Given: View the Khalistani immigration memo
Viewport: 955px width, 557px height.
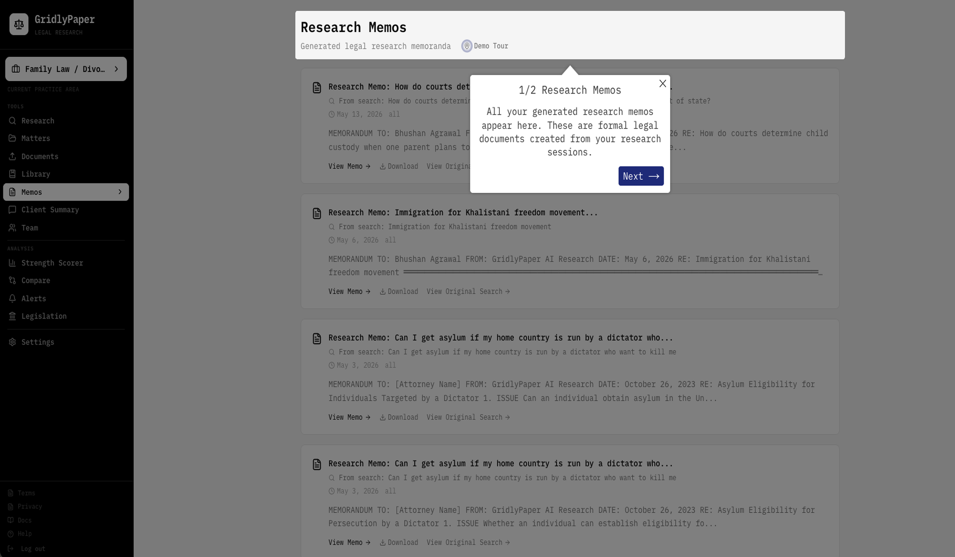Looking at the screenshot, I should [x=349, y=292].
